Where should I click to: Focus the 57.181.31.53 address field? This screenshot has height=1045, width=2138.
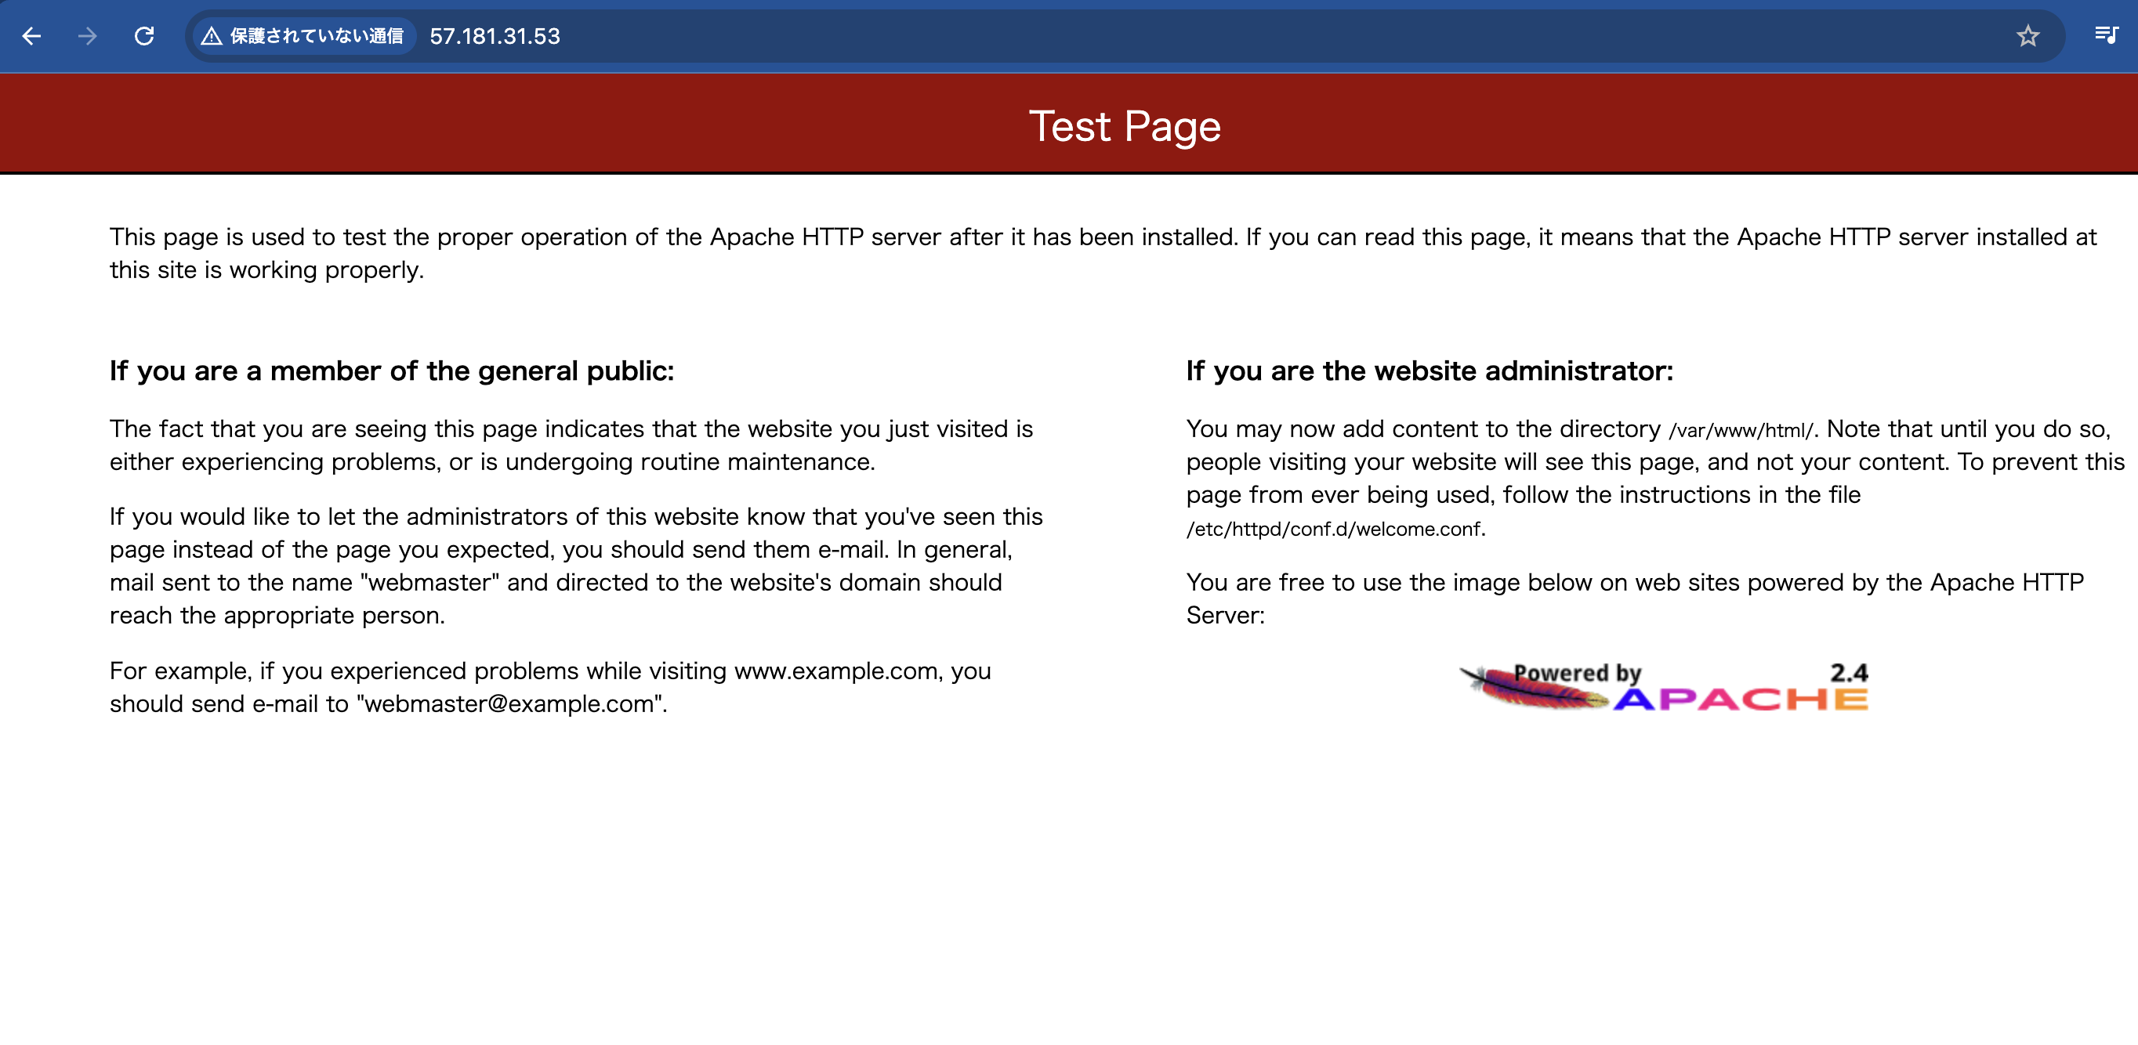[x=495, y=37]
